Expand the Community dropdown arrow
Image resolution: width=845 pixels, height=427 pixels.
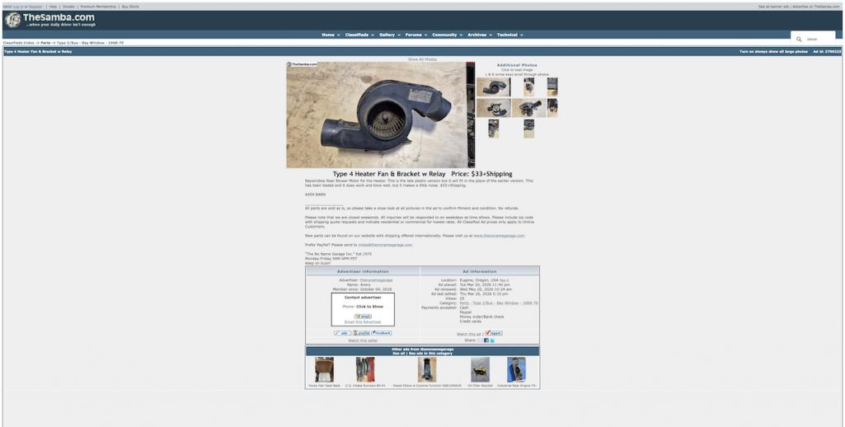tap(461, 35)
